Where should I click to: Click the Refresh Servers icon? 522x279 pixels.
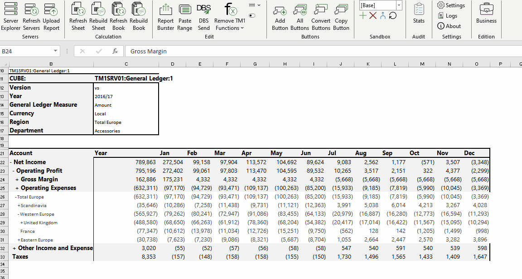point(31,16)
